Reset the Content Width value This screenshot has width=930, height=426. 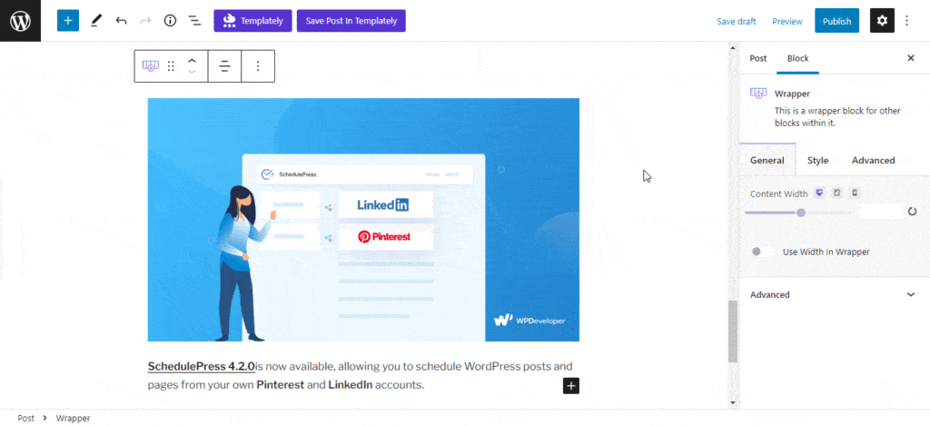tap(912, 212)
